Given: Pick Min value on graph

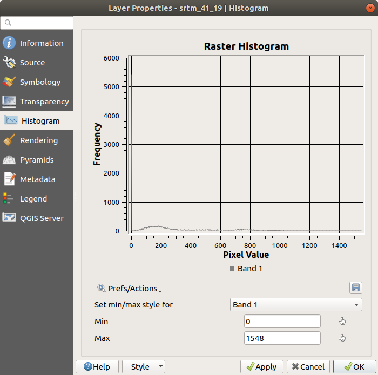Looking at the screenshot, I should [x=342, y=322].
